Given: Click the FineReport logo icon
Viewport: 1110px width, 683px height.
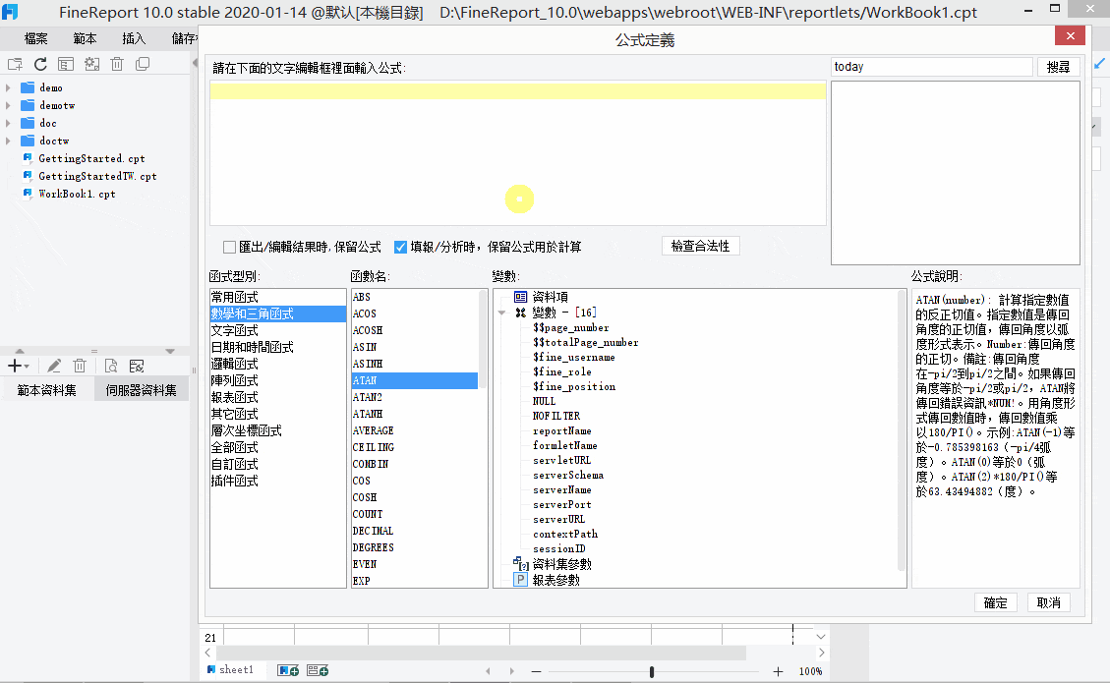Looking at the screenshot, I should (10, 12).
